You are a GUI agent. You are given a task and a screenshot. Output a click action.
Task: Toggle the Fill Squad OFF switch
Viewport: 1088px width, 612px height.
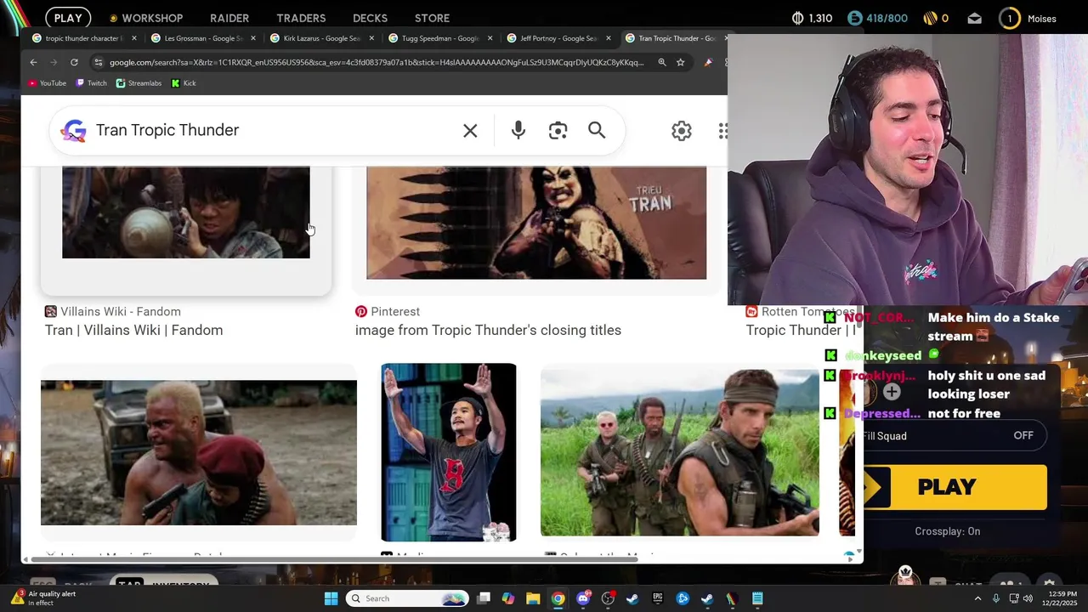point(1023,435)
